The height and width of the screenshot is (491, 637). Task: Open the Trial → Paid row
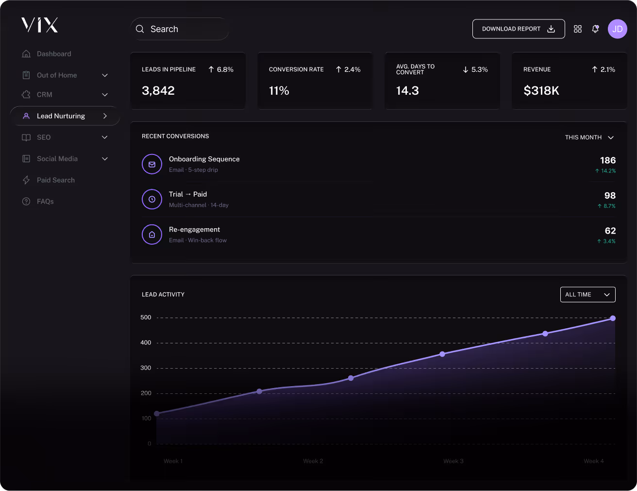point(379,199)
